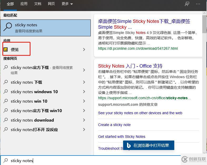Open the 更多 dropdown filter
Viewport: 207px width, 165px height.
tap(67, 4)
